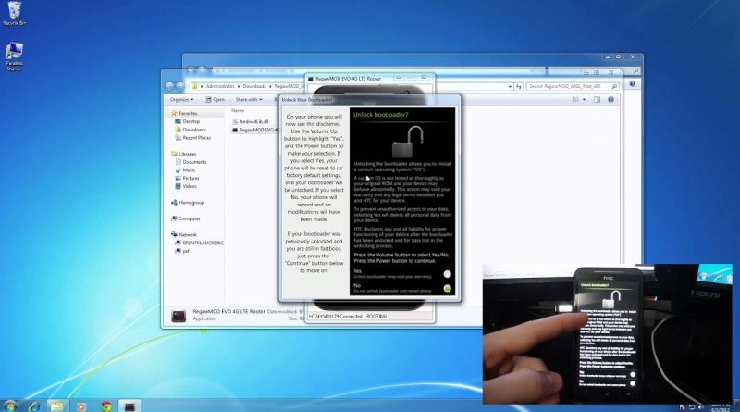This screenshot has width=740, height=412.
Task: Click the folder icon in the address bar
Action: pyautogui.click(x=194, y=86)
